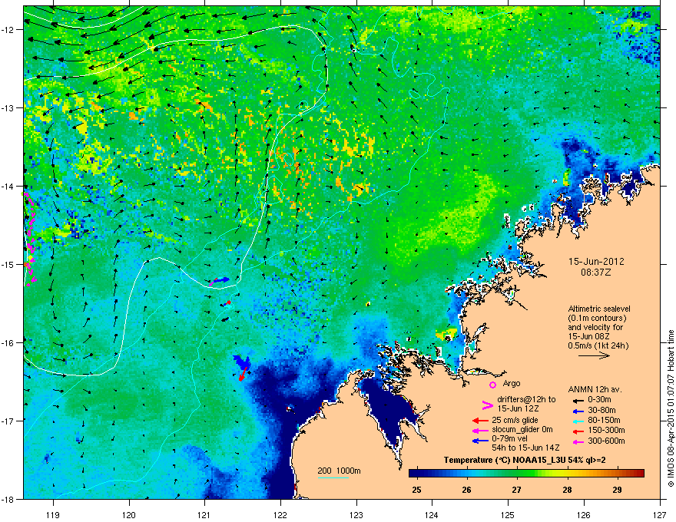Click the Temperature (°C) NOAA15_L3U title

point(525,461)
